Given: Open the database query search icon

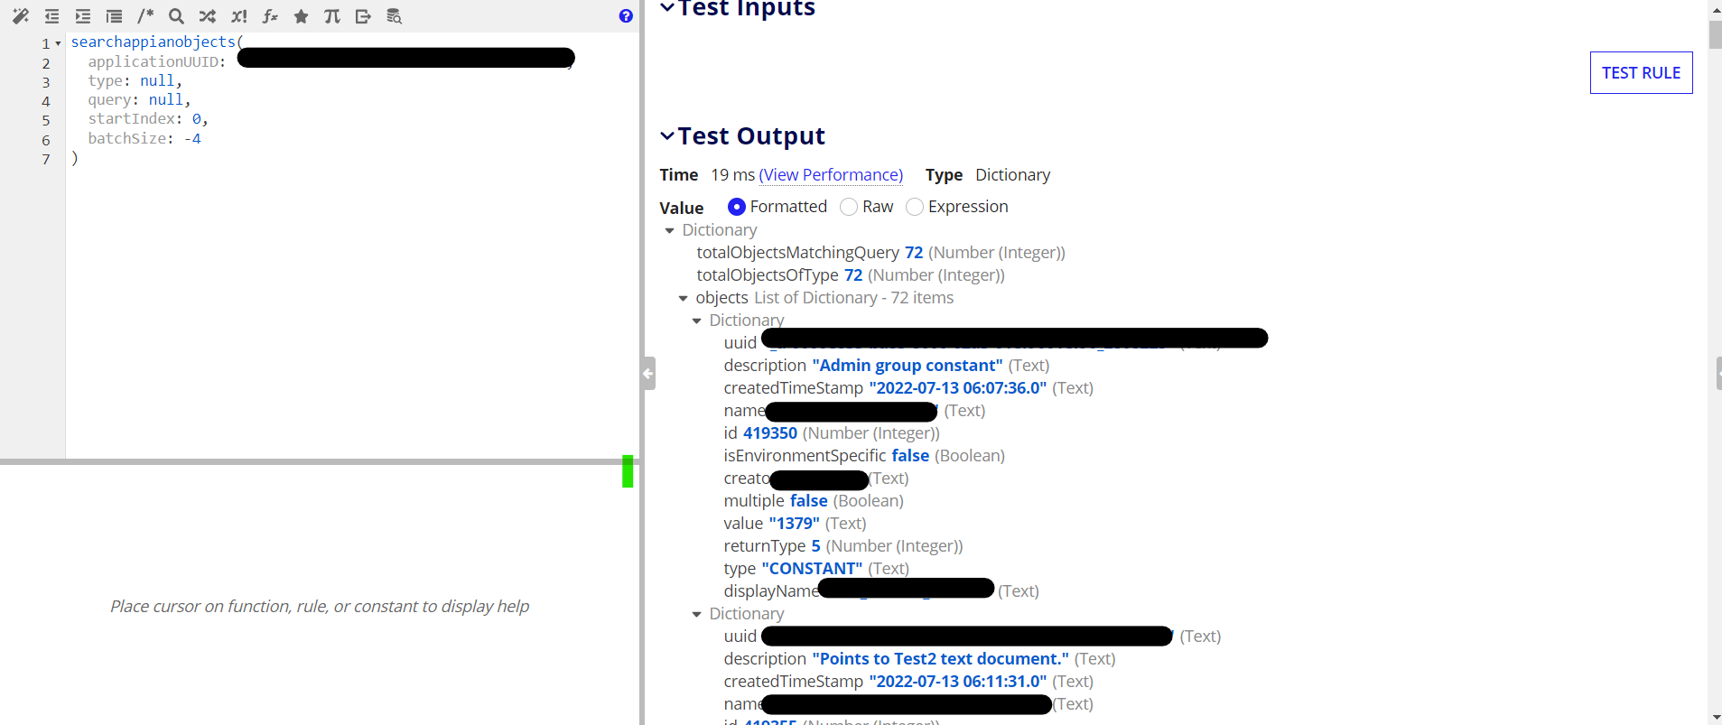Looking at the screenshot, I should 395,16.
